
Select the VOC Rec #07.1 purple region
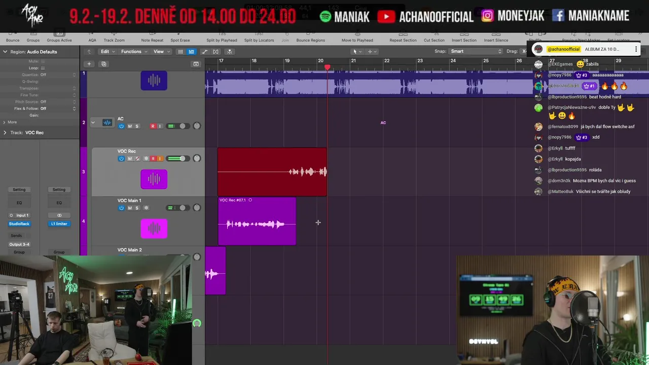pos(257,222)
